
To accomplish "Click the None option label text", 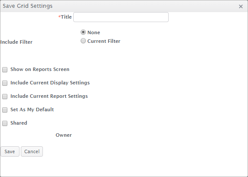I will pyautogui.click(x=94, y=32).
